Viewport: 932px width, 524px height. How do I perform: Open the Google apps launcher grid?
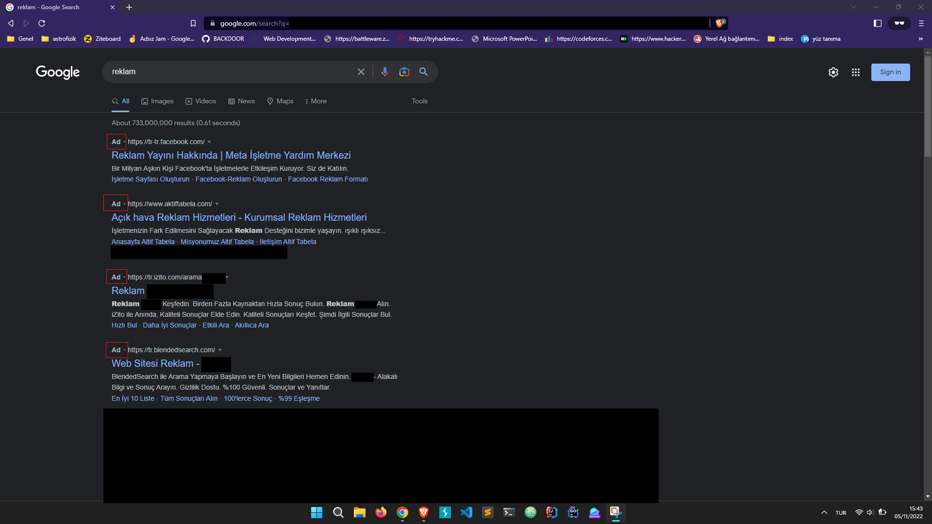[x=855, y=72]
